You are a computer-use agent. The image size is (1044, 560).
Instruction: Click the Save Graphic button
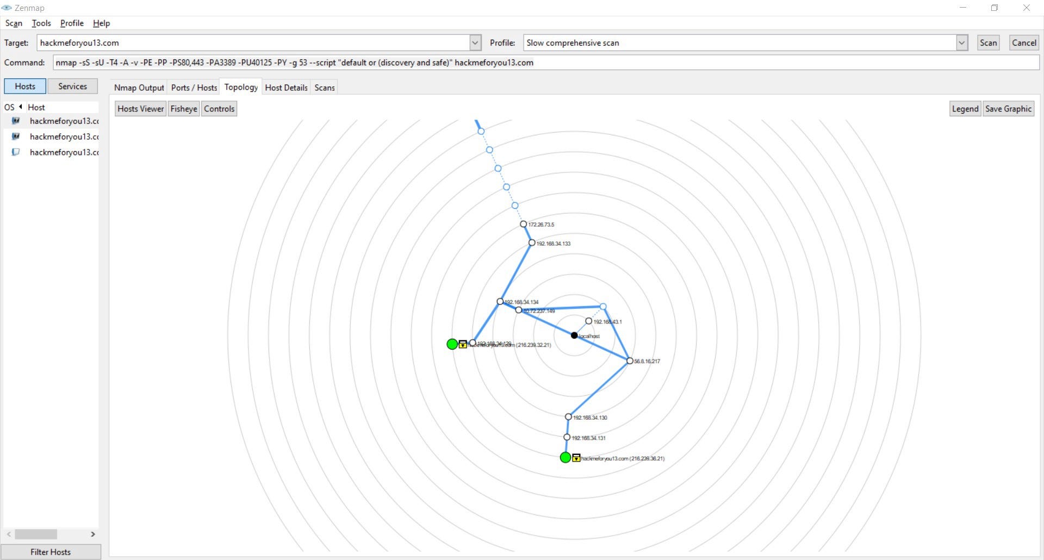pyautogui.click(x=1008, y=109)
